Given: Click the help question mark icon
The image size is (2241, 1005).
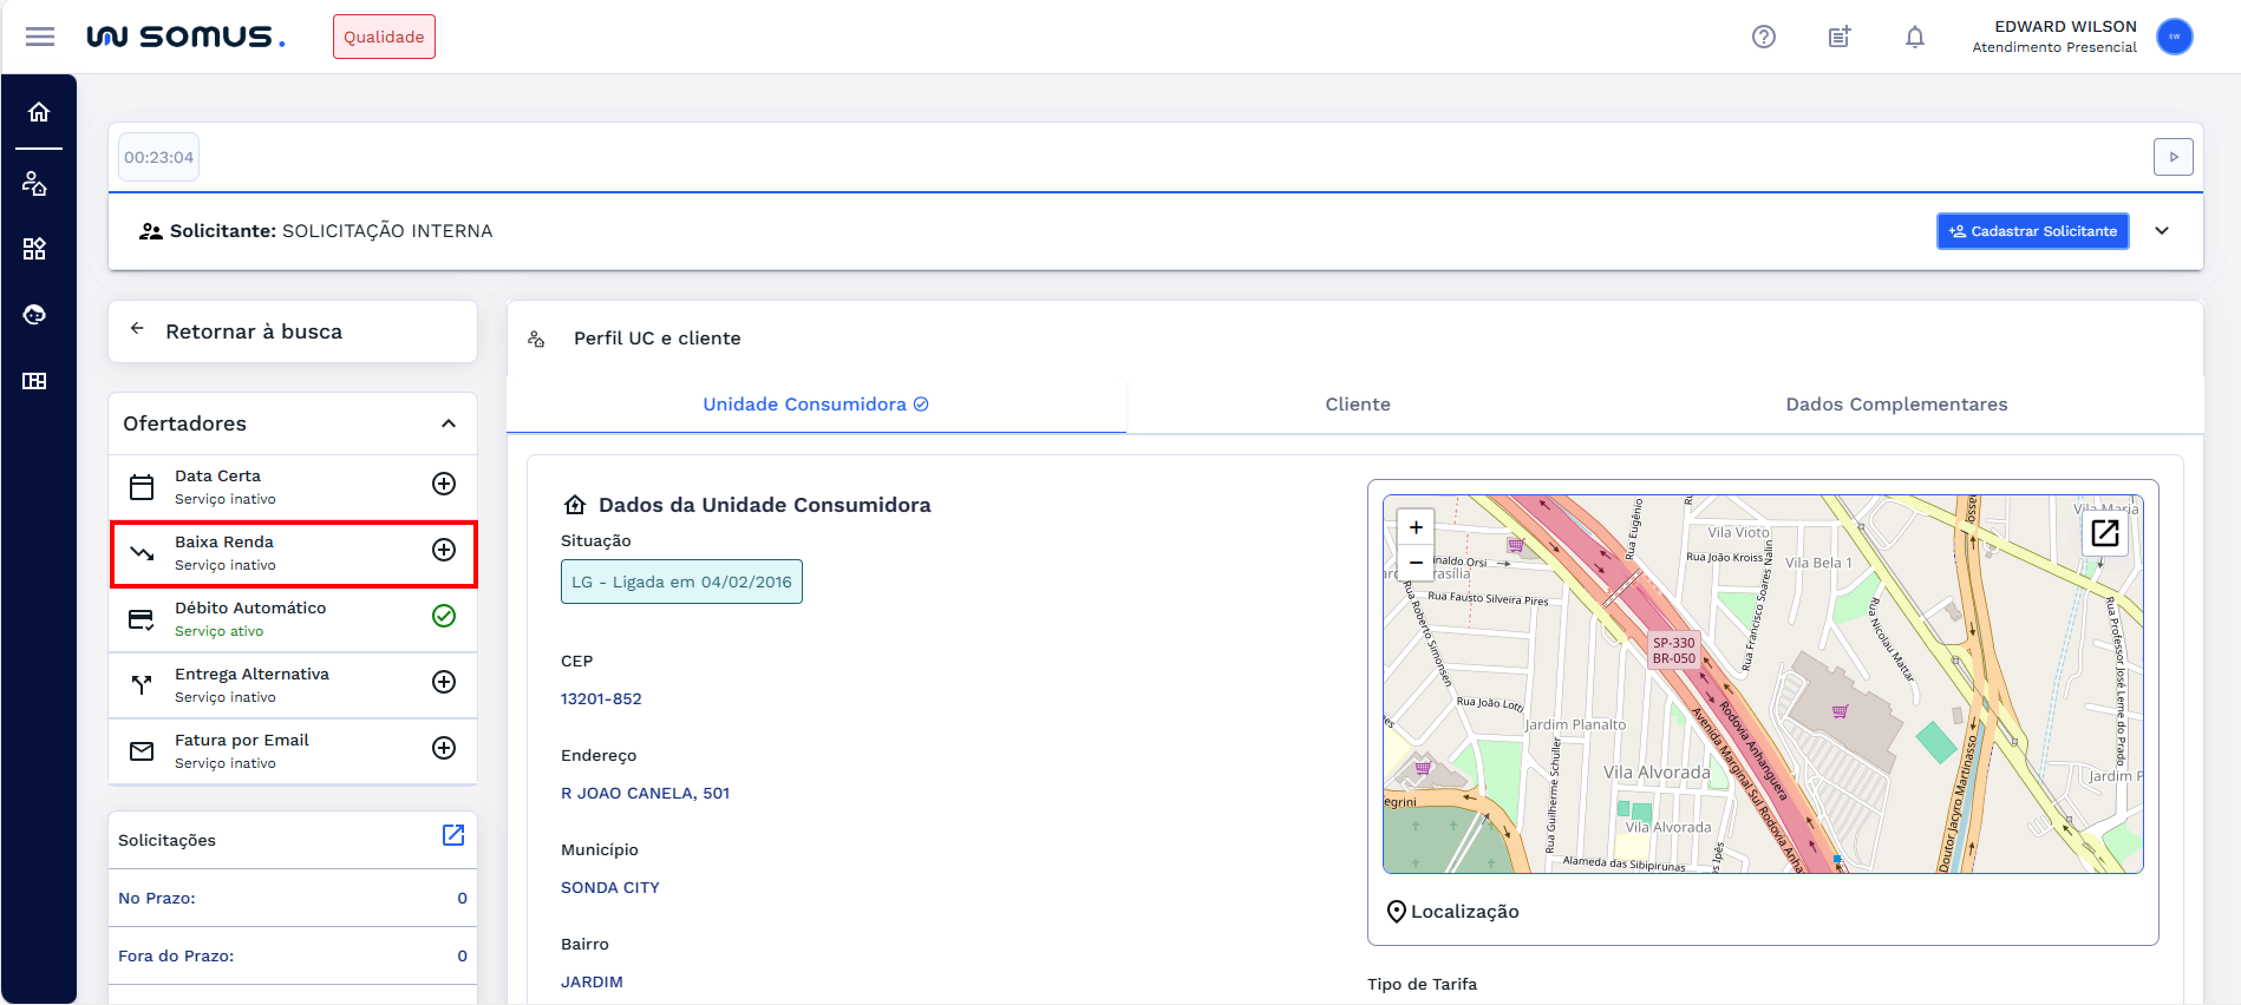Looking at the screenshot, I should [x=1763, y=37].
